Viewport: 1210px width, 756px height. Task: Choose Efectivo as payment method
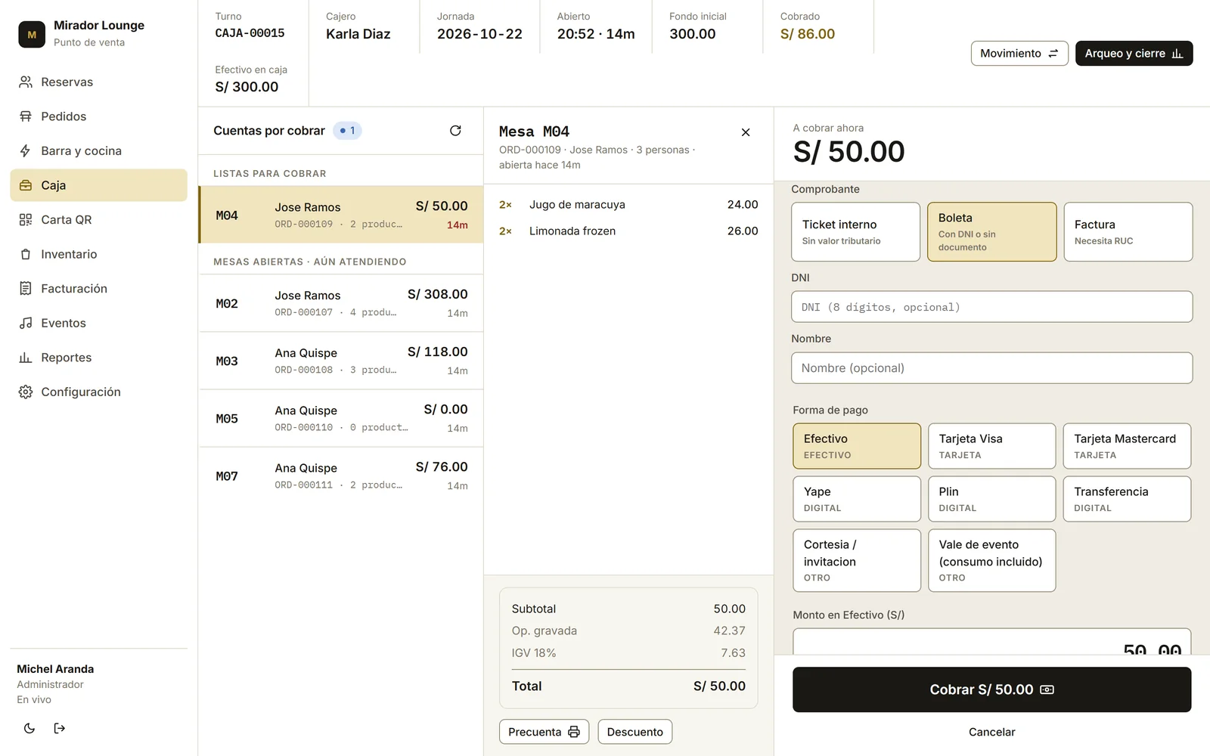[857, 446]
